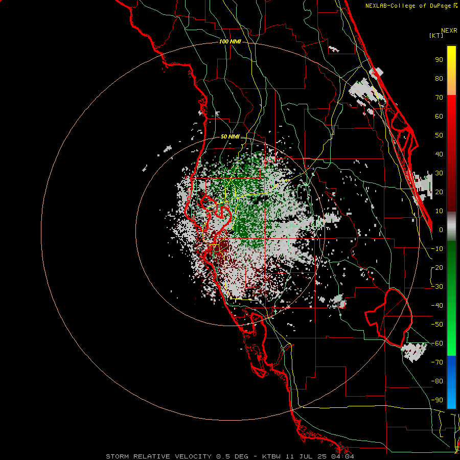The width and height of the screenshot is (460, 460).
Task: Click the "STORM RELATIVE VELOCITY 0.5 DEG" caption
Action: [x=177, y=456]
